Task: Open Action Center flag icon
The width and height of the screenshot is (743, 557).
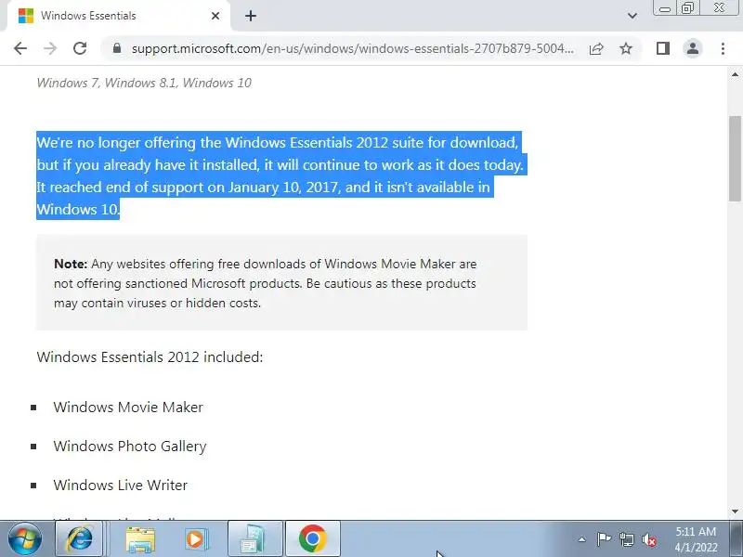Action: click(x=604, y=539)
